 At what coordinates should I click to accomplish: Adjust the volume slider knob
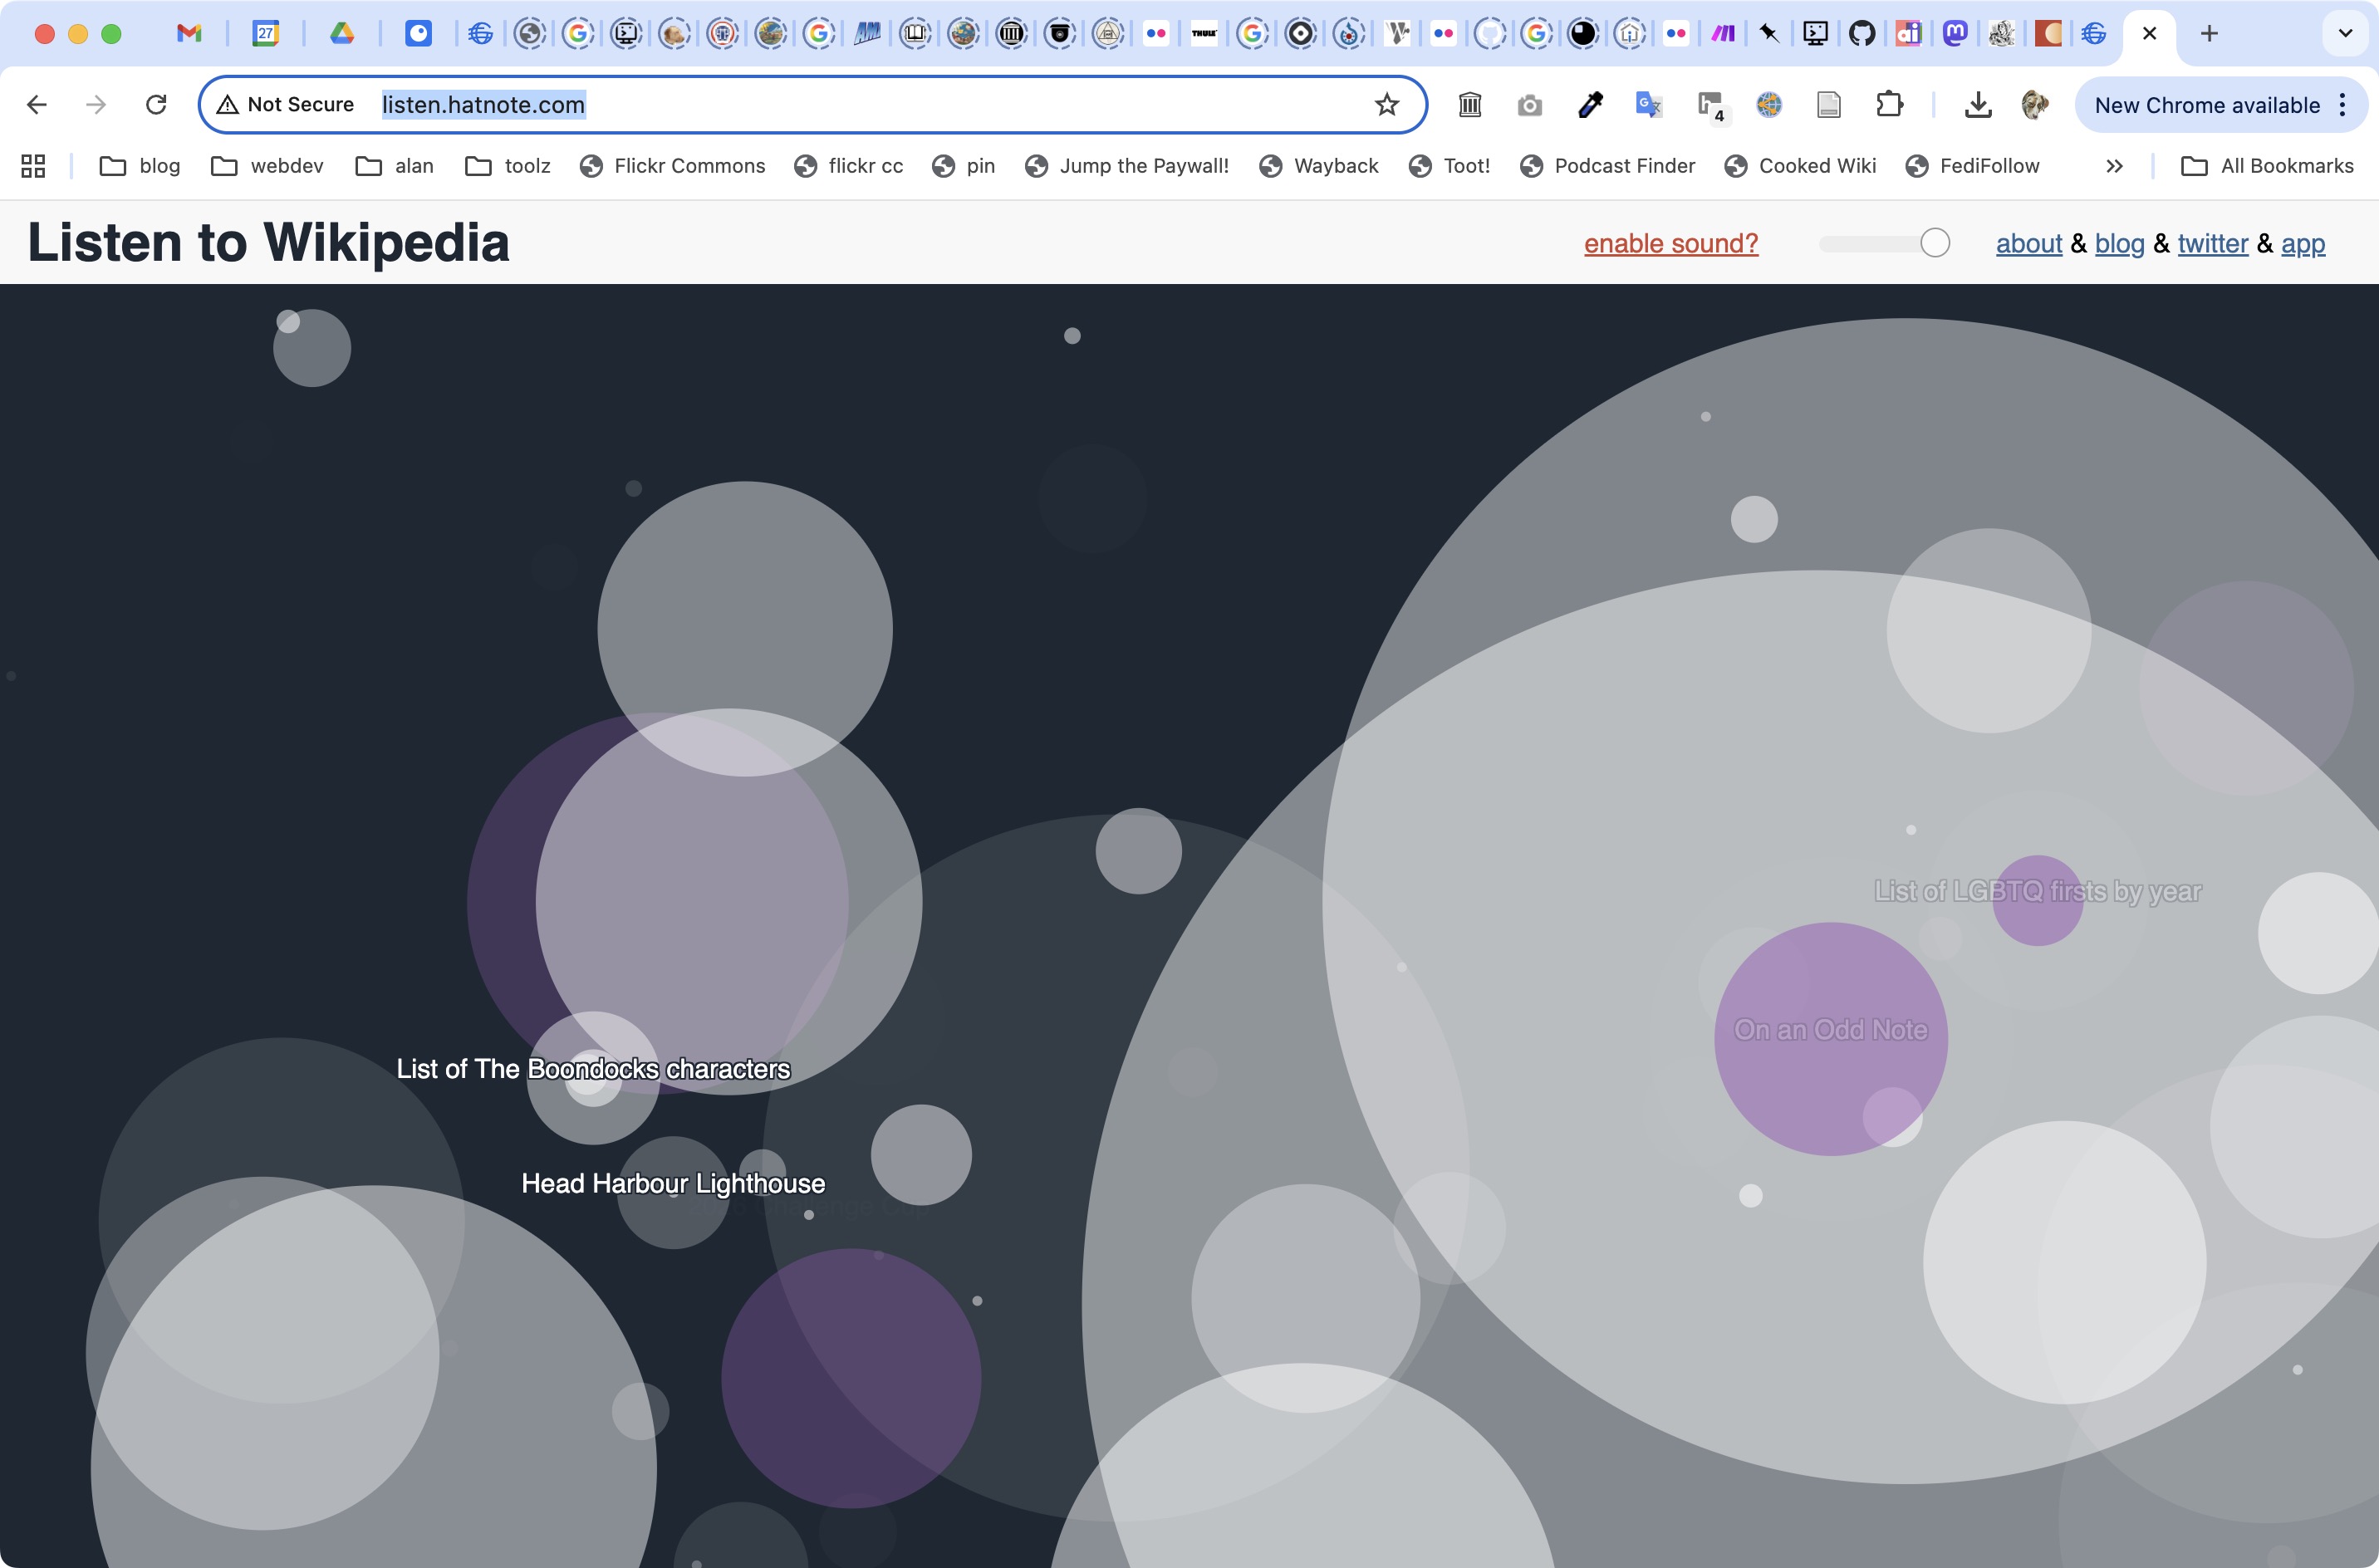[x=1934, y=243]
